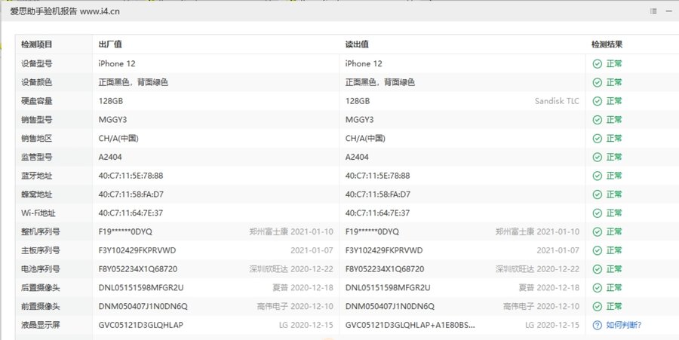The image size is (679, 340).
Task: Click factory value iPhone 12 in 出厂值 column
Action: pos(117,63)
